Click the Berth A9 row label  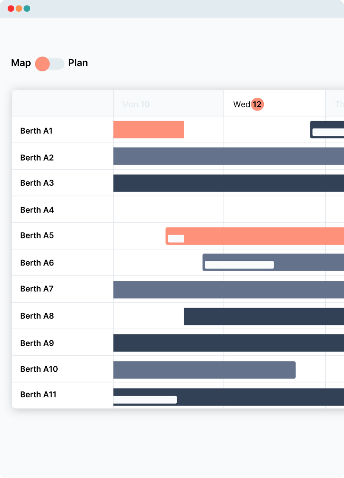37,343
